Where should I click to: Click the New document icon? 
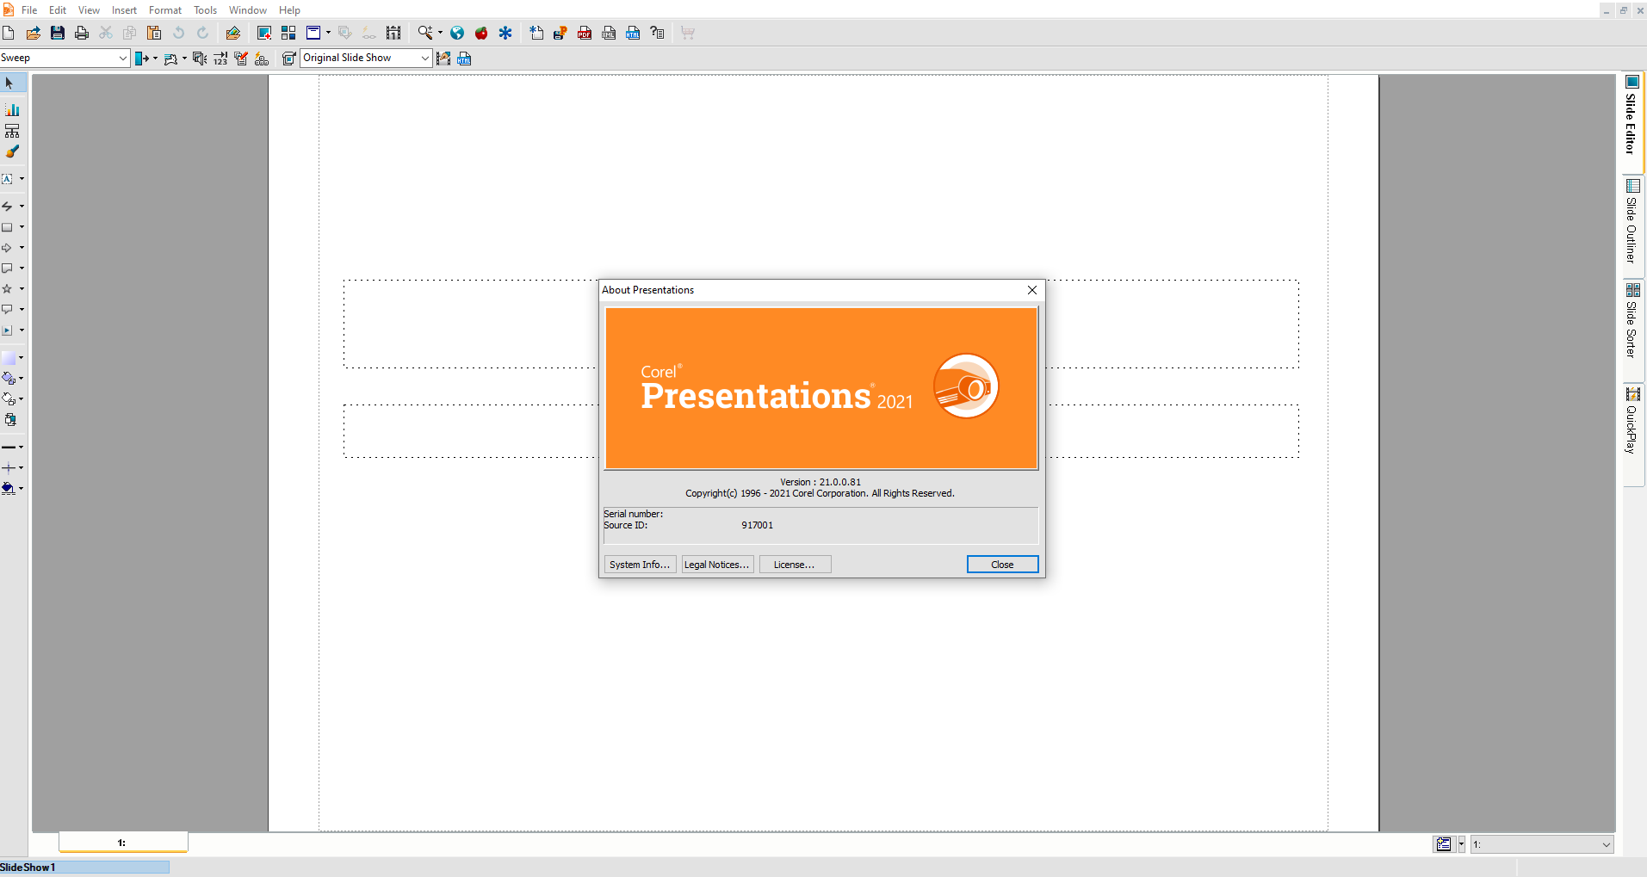(9, 33)
